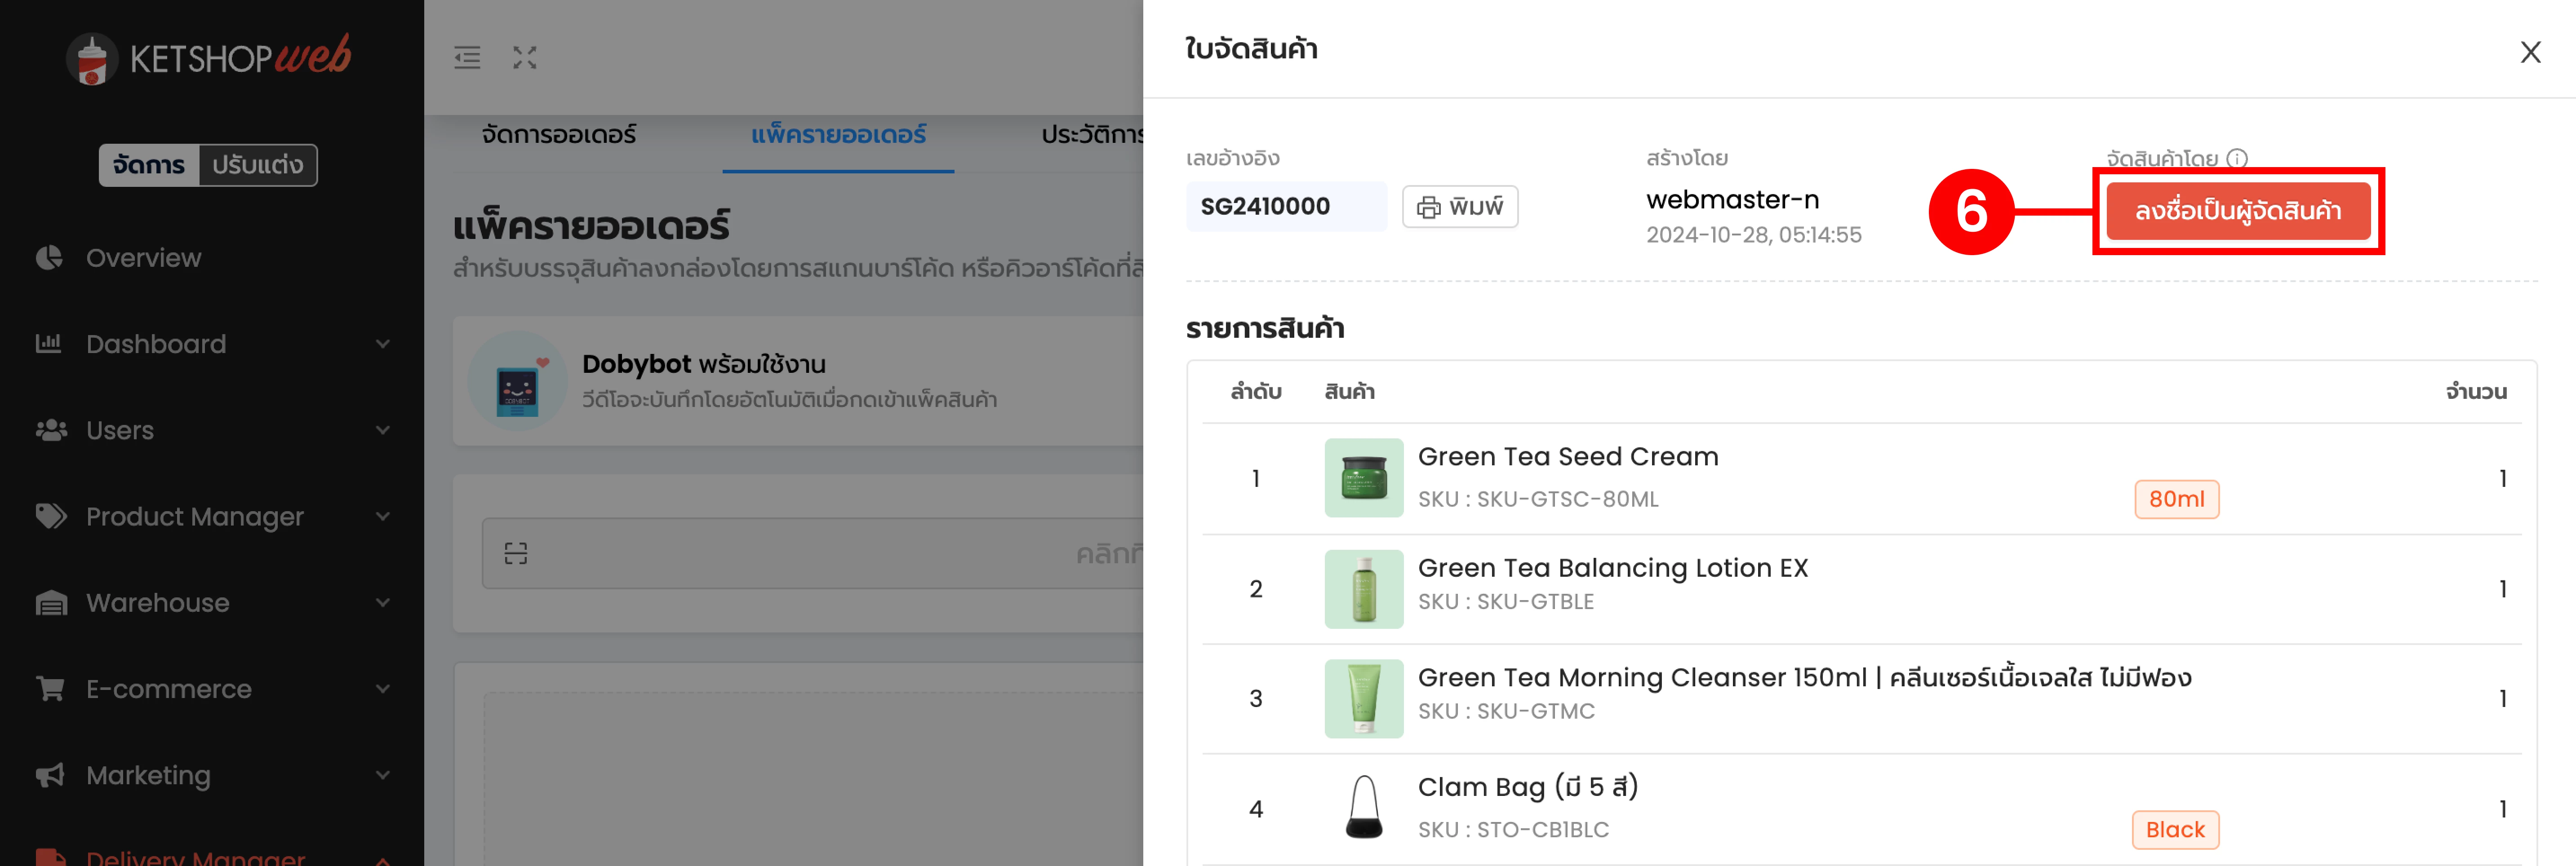Click the Users group icon
Viewport: 2576px width, 866px height.
[x=51, y=430]
